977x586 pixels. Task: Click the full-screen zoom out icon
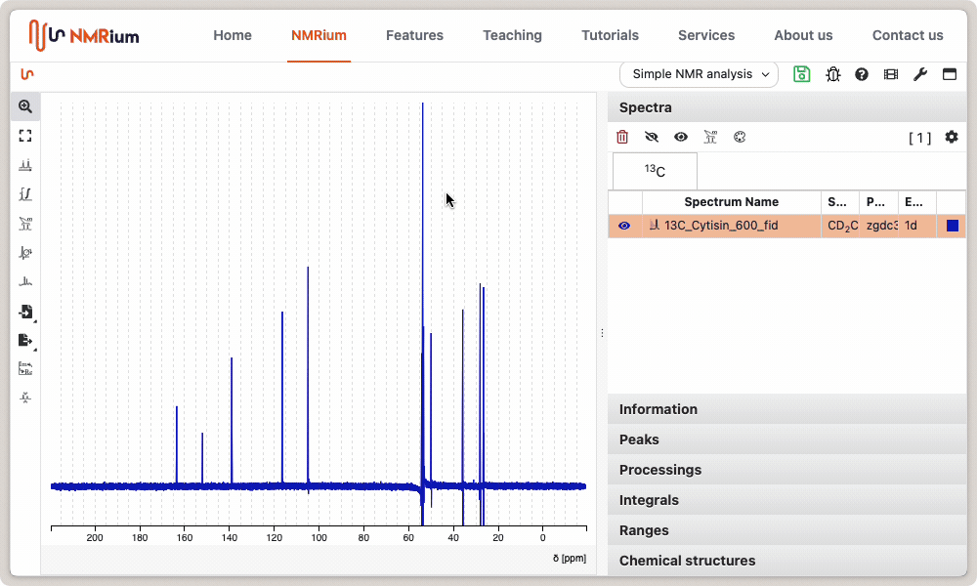pyautogui.click(x=25, y=136)
